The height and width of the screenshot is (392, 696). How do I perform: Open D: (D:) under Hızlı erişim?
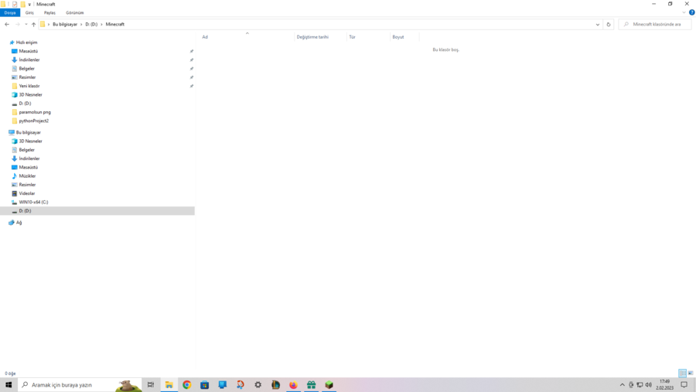point(25,104)
